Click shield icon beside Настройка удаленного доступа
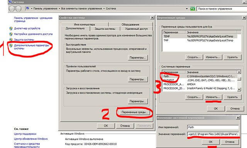This screenshot has height=148, width=247. (x=11, y=34)
